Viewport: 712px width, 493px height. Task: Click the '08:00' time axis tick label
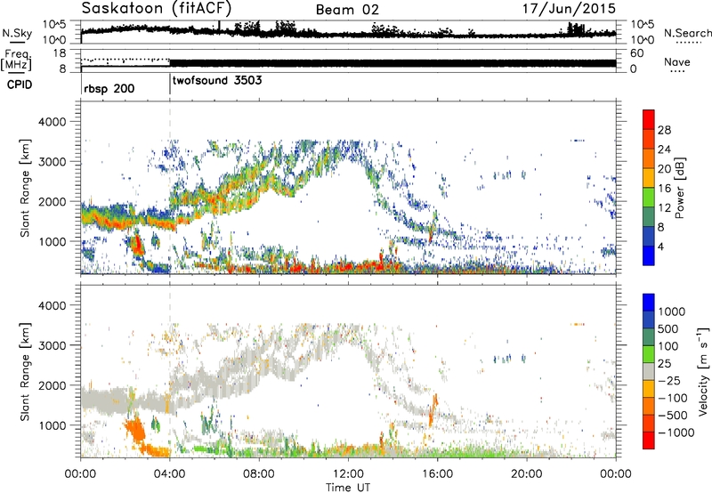point(259,474)
